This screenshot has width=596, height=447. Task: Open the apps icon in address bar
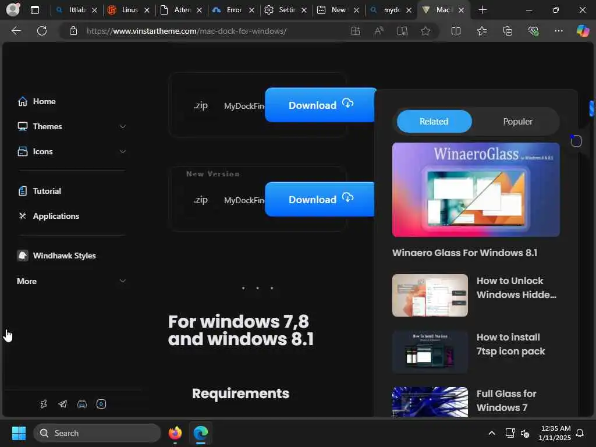coord(356,31)
